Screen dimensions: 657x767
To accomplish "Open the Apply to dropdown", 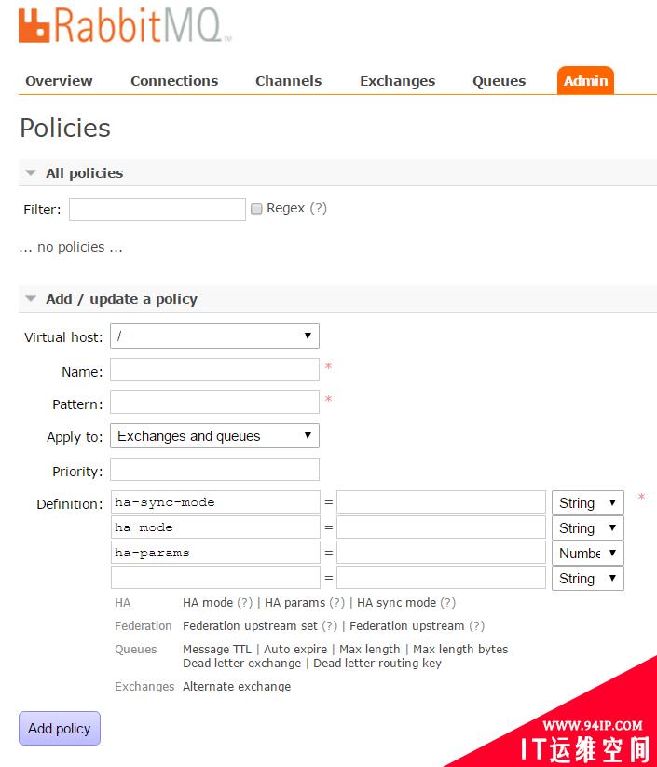I will click(x=214, y=436).
